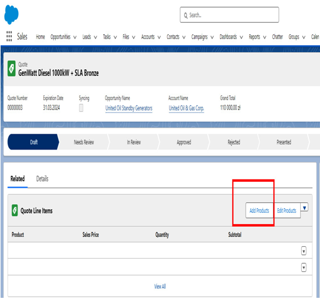The width and height of the screenshot is (320, 299).
Task: Open the Campaigns tab
Action: click(199, 37)
